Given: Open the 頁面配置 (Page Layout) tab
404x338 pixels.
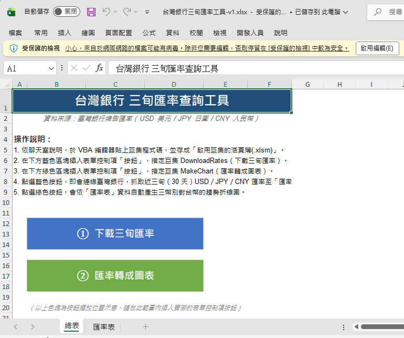Looking at the screenshot, I should coord(119,33).
